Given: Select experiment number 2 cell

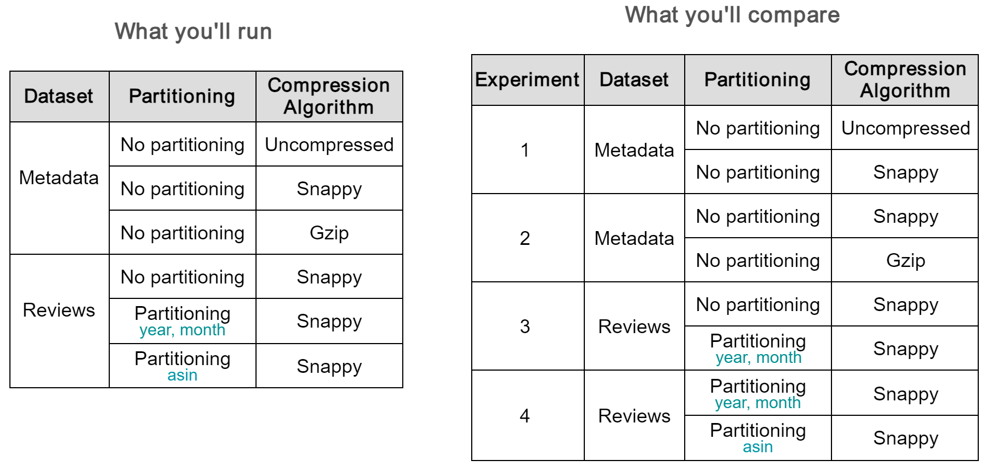Looking at the screenshot, I should pos(525,238).
